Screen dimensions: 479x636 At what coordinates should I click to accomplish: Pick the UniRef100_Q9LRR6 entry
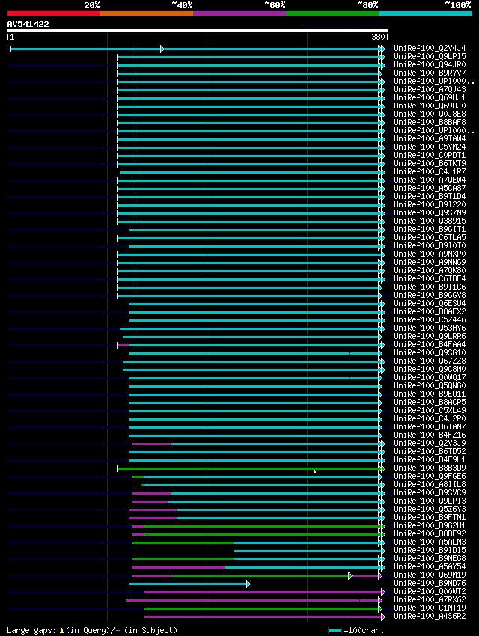click(x=430, y=336)
